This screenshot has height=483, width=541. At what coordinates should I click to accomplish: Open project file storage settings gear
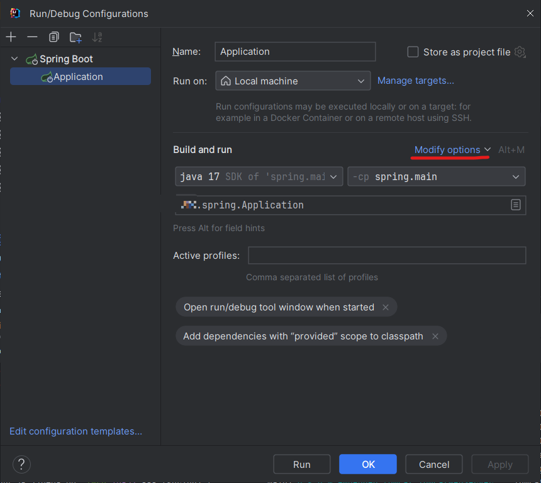point(520,52)
